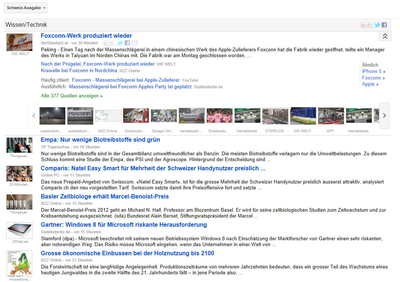Viewport: 400px width, 282px height.
Task: Click source text 'Süddeutsche.de - vor 15 Stunden'
Action: [71, 232]
